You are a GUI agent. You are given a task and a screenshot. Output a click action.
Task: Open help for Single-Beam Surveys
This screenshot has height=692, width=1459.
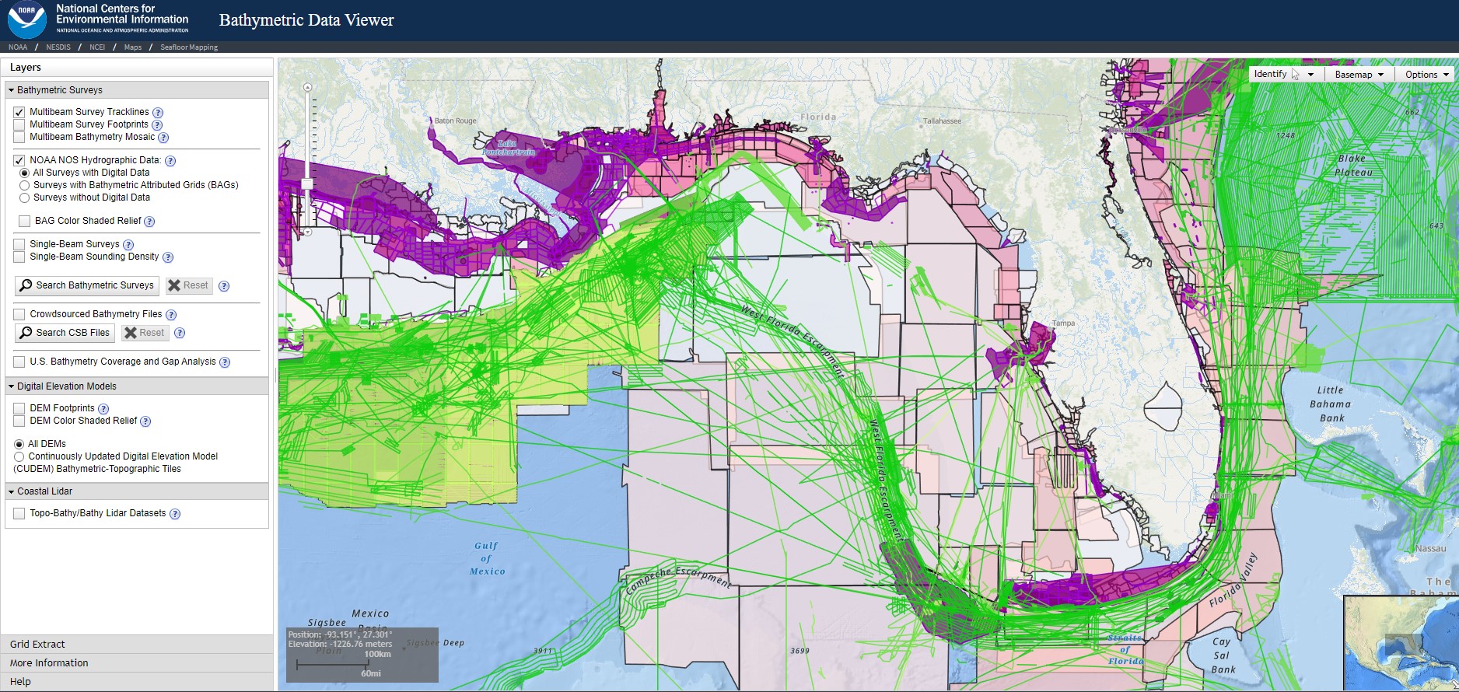[128, 245]
